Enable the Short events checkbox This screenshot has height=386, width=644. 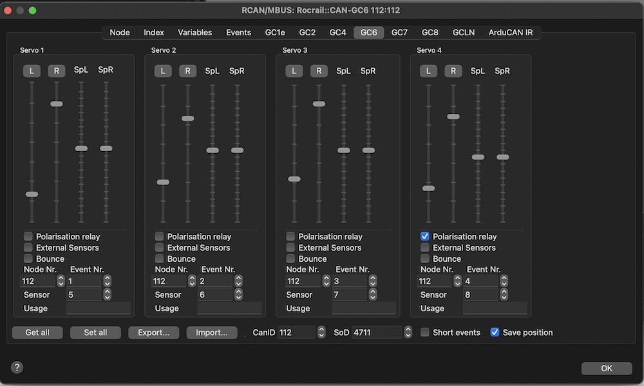[x=425, y=333]
